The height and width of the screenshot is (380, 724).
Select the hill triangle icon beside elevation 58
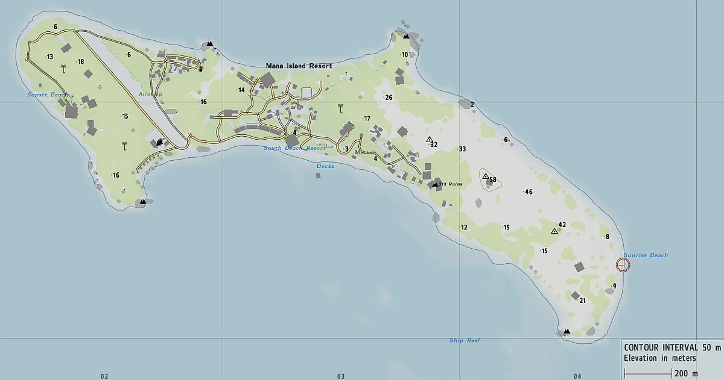pyautogui.click(x=485, y=176)
